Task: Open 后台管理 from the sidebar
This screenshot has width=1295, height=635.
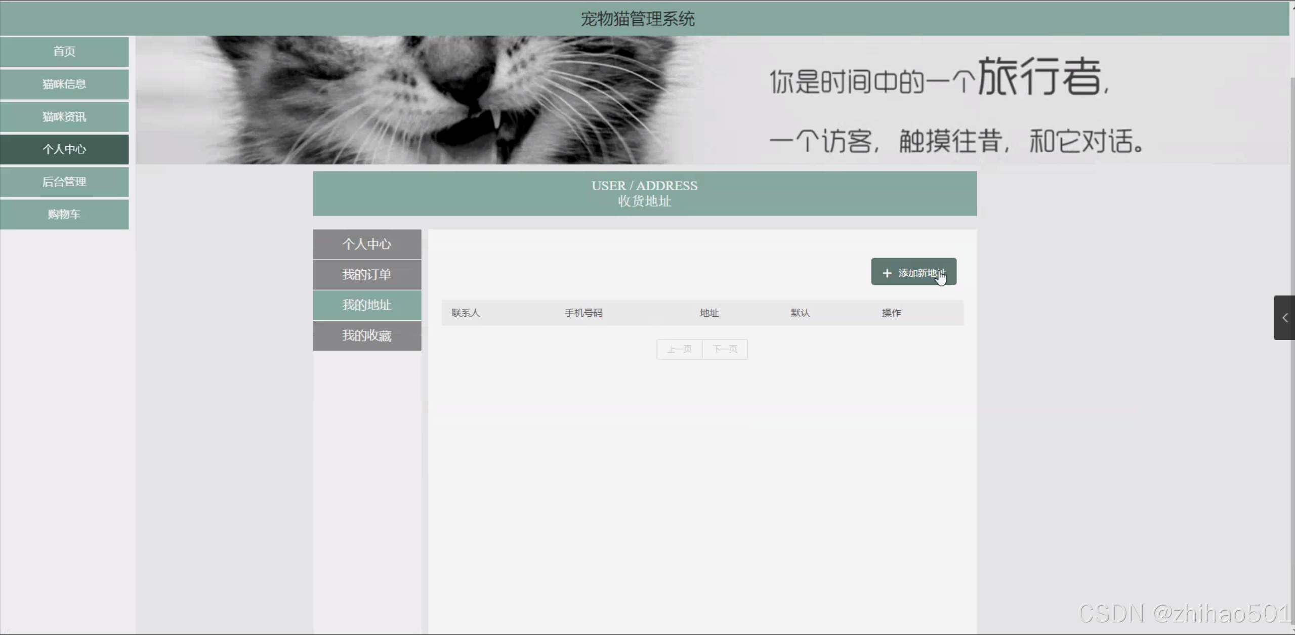Action: tap(64, 182)
